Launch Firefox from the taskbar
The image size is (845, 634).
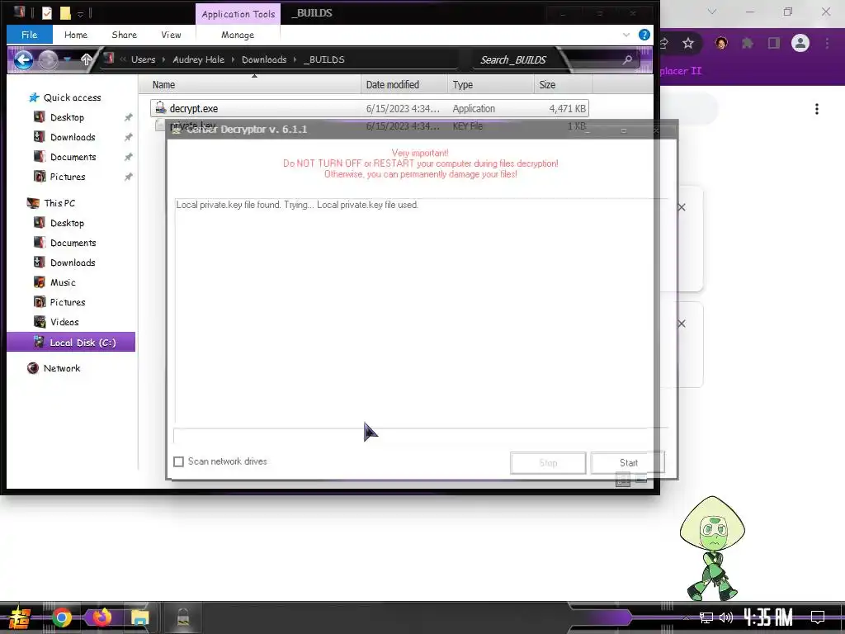click(101, 617)
